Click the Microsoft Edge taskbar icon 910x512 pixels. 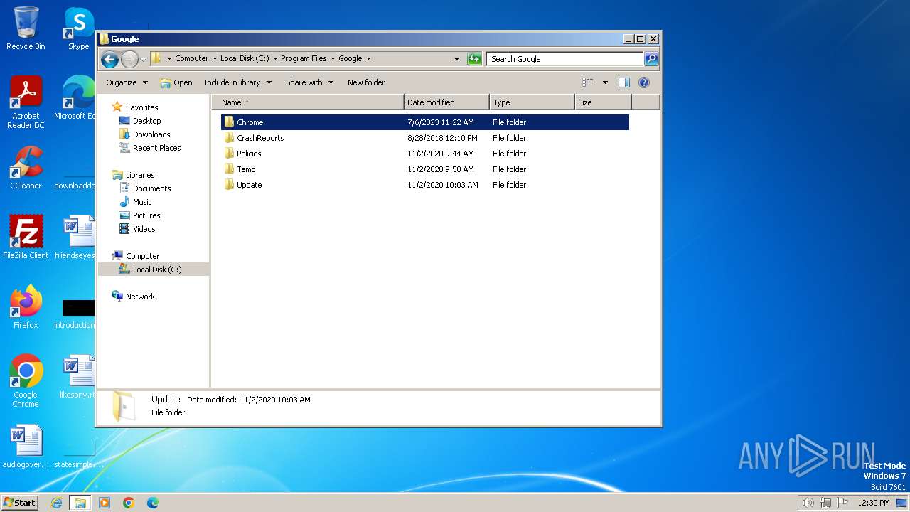(x=153, y=503)
